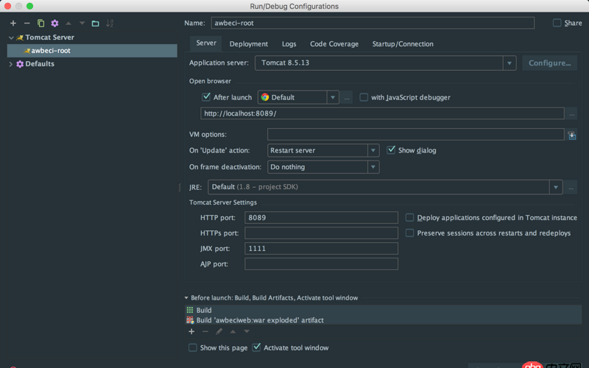The width and height of the screenshot is (589, 368).
Task: Remove the selected configuration
Action: tap(27, 24)
